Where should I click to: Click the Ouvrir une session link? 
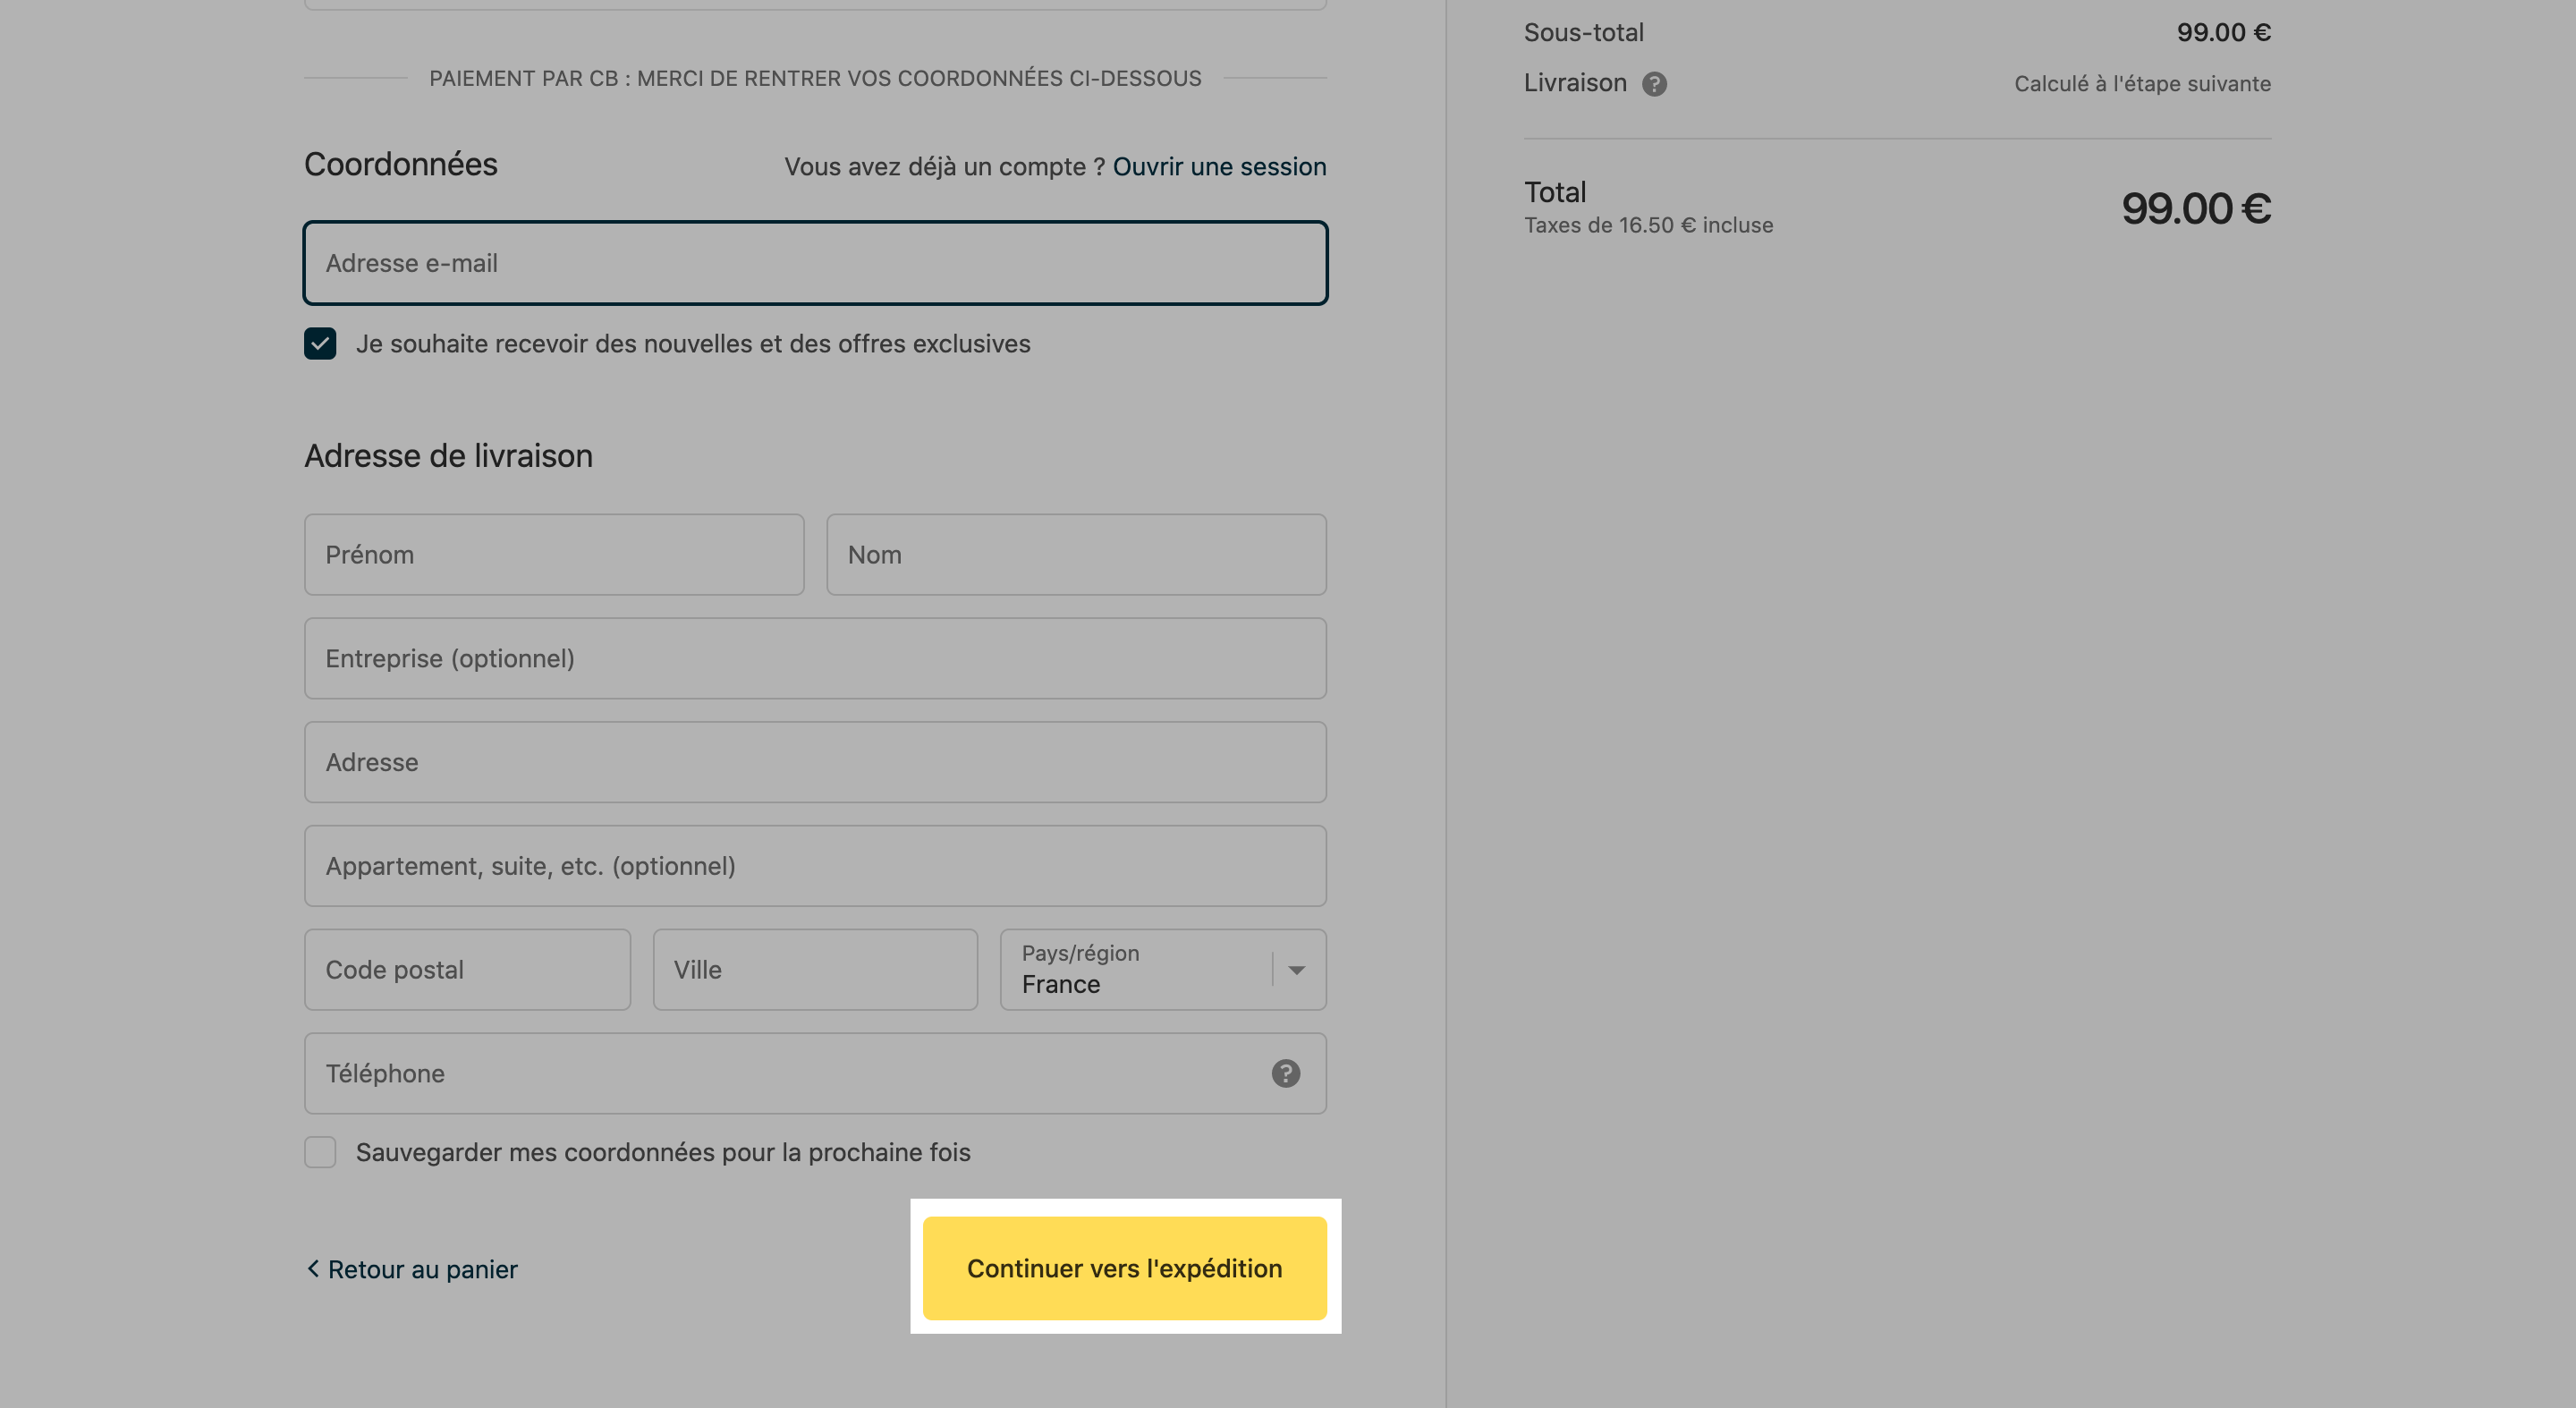tap(1219, 166)
